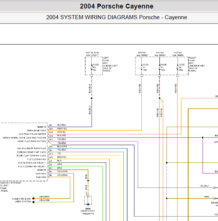218x221 pixels.
Task: Click pin A12 YEL/BLU wire label
Action: click(61, 139)
